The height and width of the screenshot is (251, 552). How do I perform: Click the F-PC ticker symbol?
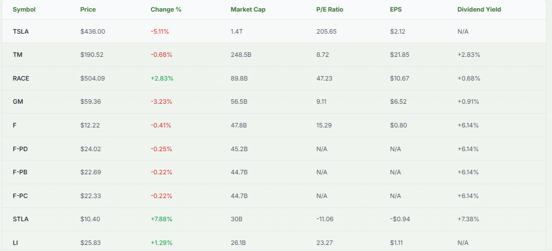[x=20, y=196]
